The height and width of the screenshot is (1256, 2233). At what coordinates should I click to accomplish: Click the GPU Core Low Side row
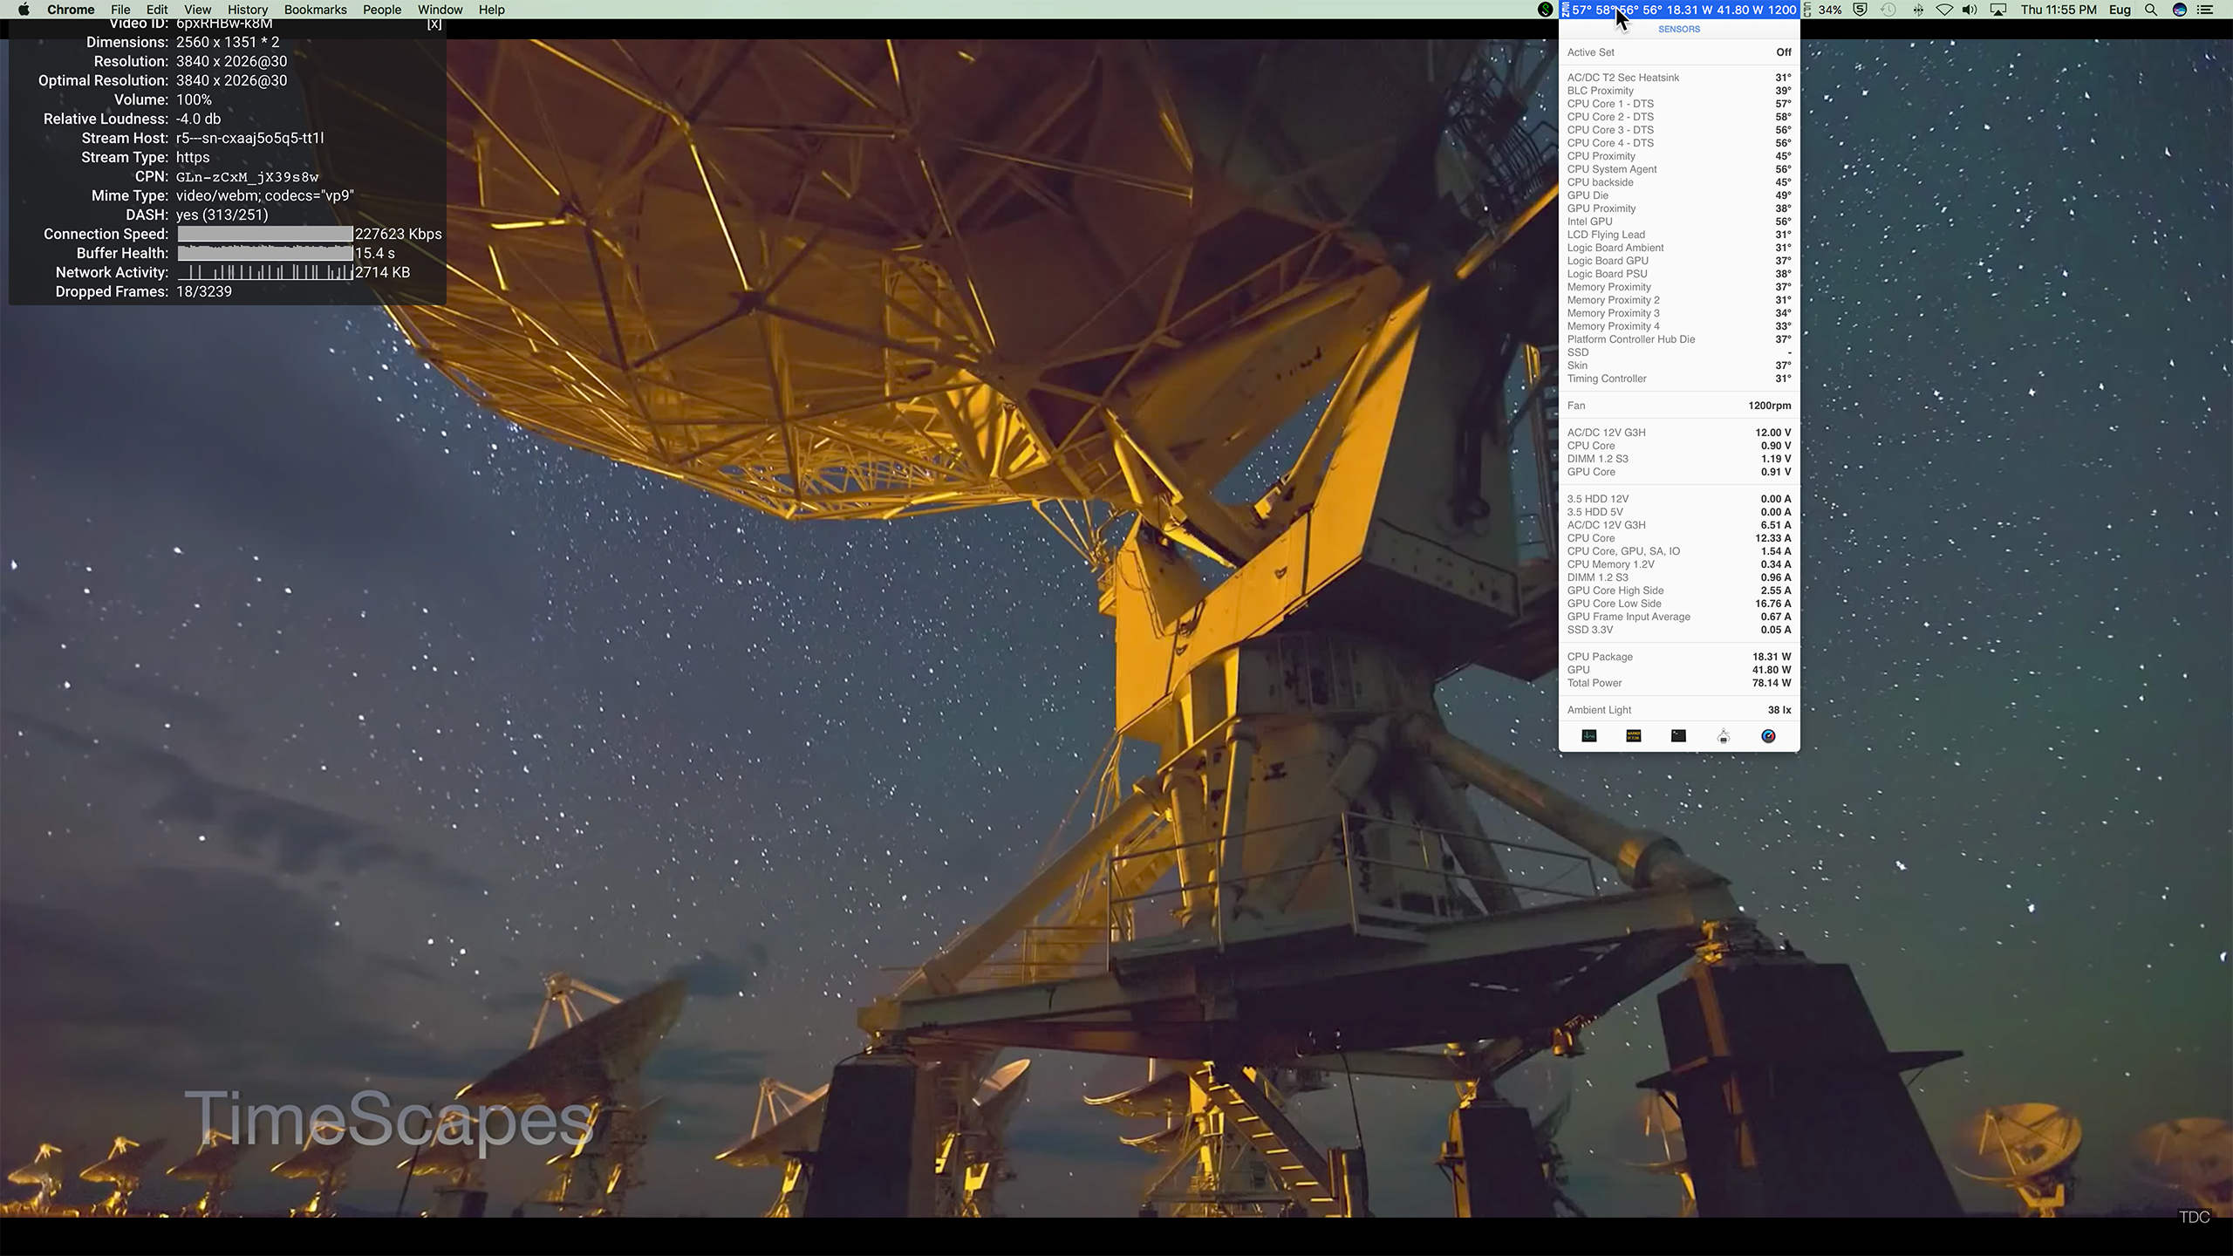[x=1679, y=604]
